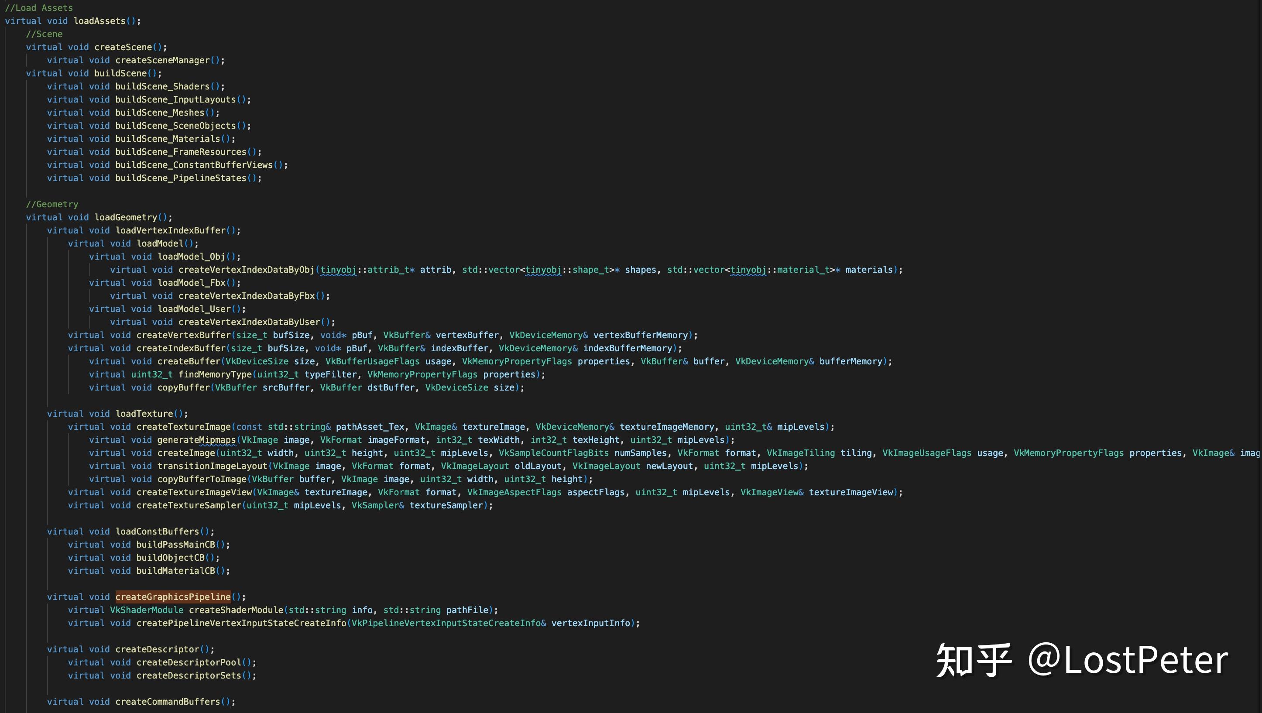The width and height of the screenshot is (1262, 713).
Task: Click the createDescriptorPool function name
Action: pyautogui.click(x=189, y=662)
